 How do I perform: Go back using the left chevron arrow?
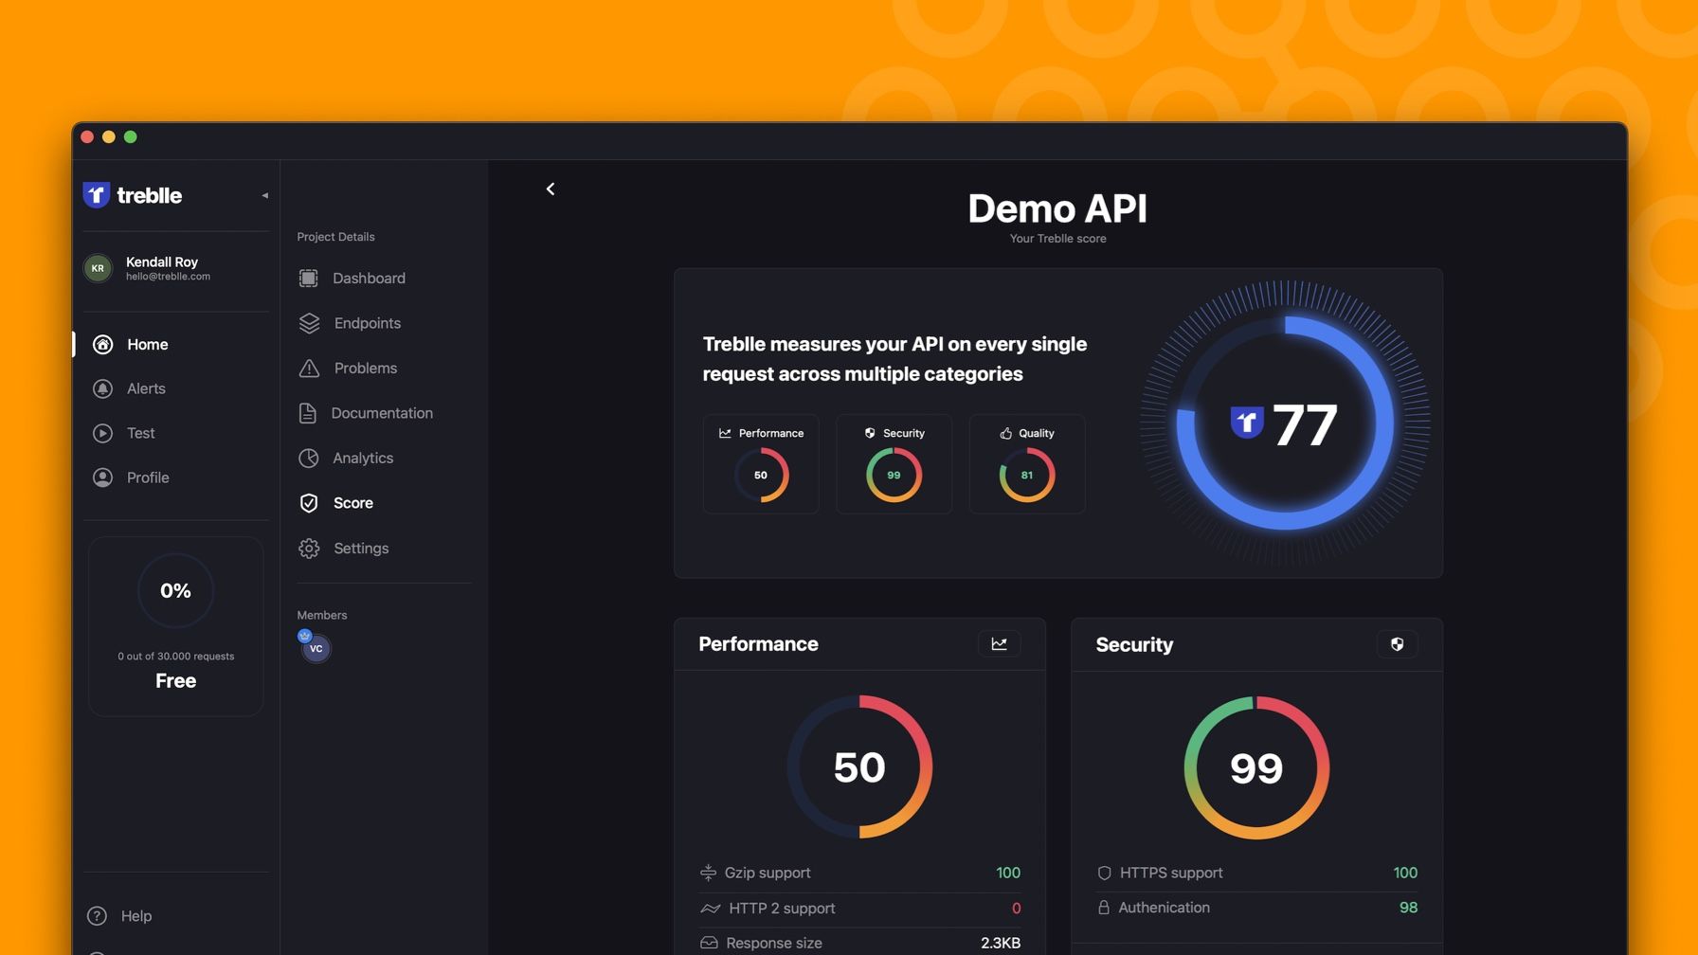pos(551,189)
